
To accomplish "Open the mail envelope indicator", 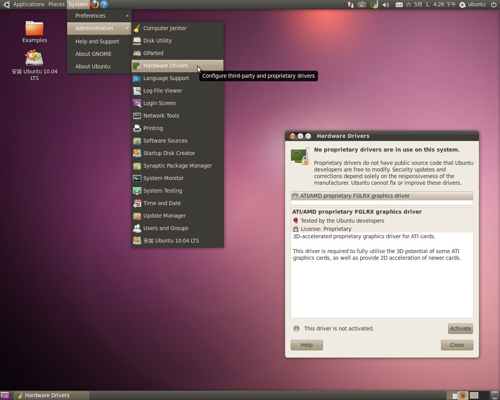I will (x=399, y=5).
